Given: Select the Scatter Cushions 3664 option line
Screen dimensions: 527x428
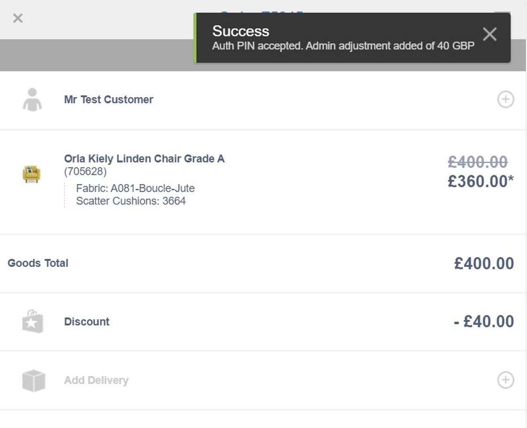Looking at the screenshot, I should [131, 201].
